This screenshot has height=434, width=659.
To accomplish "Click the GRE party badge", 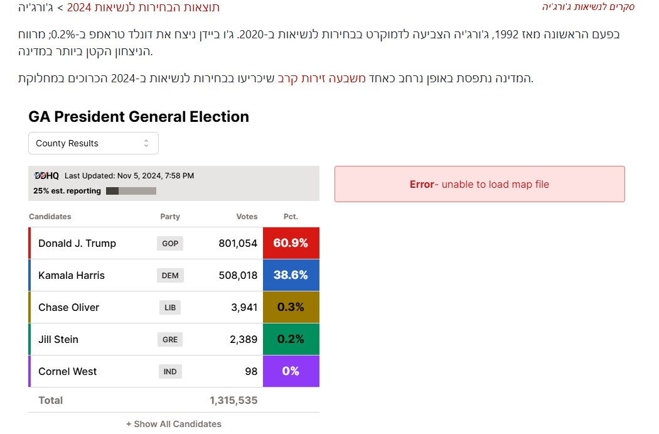I will (169, 339).
